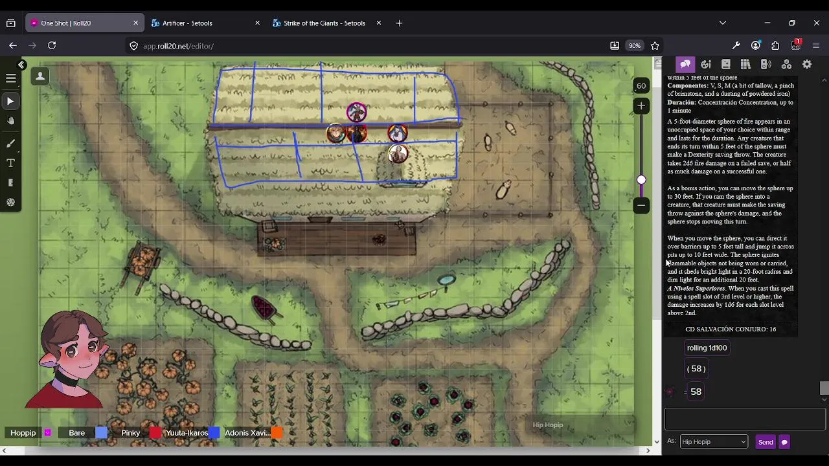The width and height of the screenshot is (829, 466).
Task: Open the Chat tab in sidebar
Action: click(685, 64)
